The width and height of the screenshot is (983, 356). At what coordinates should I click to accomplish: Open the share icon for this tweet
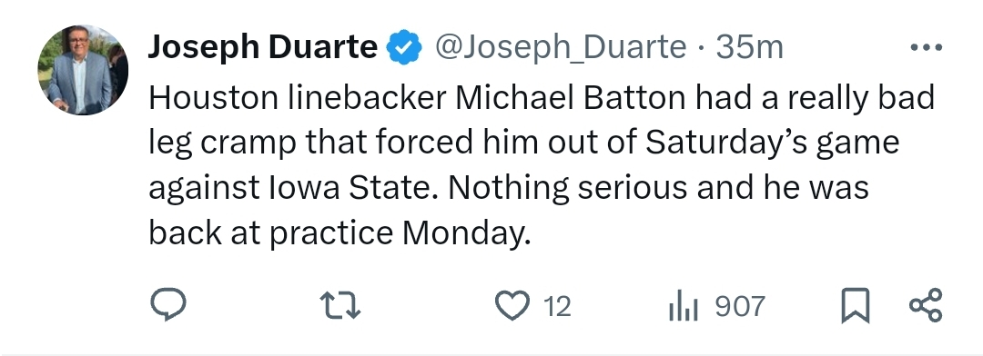tap(926, 305)
